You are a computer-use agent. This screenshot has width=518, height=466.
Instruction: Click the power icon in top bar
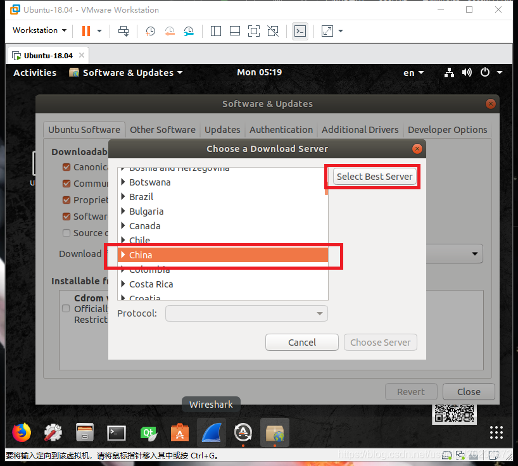click(485, 72)
